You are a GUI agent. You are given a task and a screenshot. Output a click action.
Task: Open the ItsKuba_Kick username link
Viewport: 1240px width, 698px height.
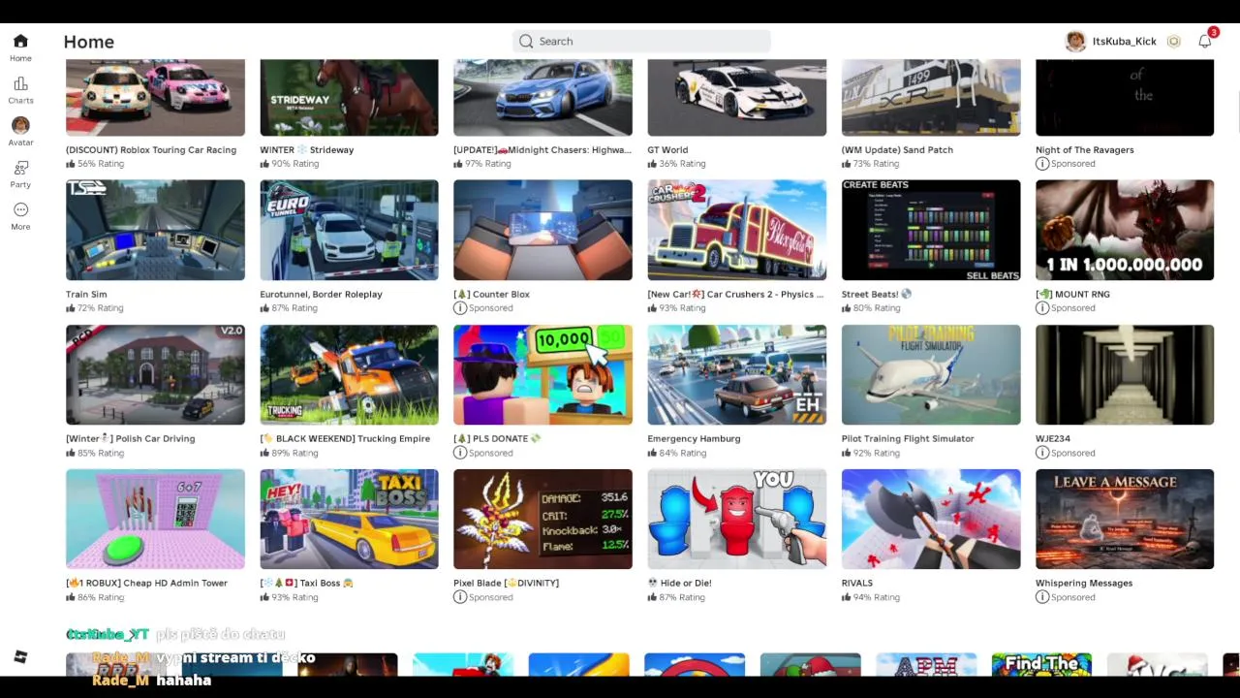[x=1124, y=42]
